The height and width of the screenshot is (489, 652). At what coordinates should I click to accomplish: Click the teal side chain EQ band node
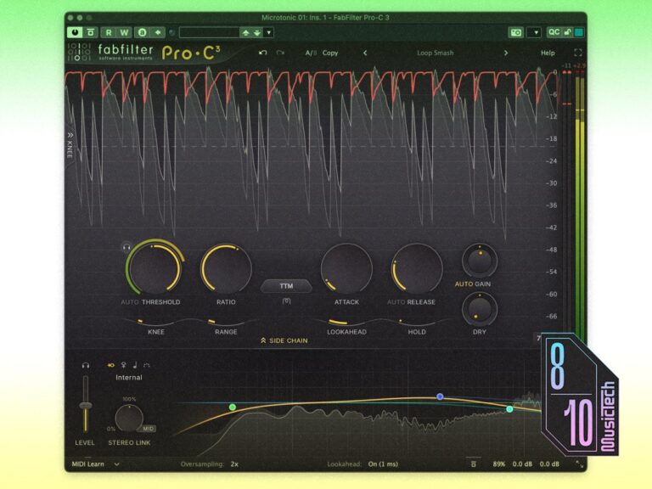point(509,409)
